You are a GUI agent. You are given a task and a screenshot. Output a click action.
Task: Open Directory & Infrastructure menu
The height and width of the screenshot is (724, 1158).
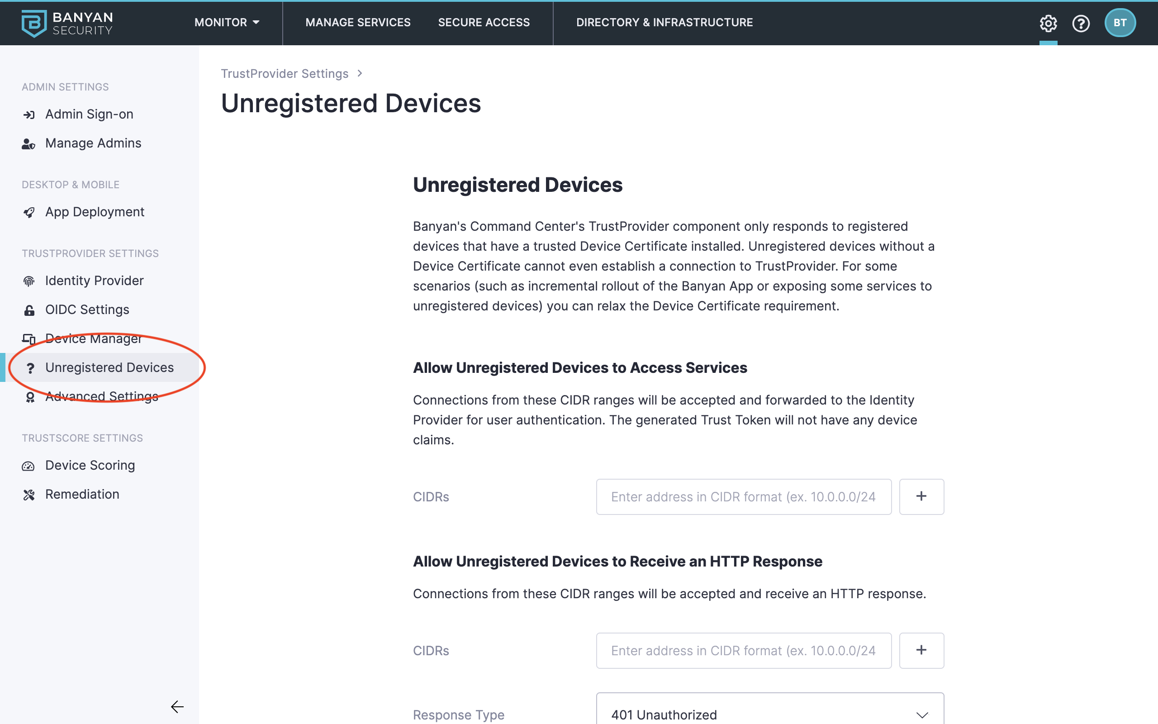click(x=664, y=23)
